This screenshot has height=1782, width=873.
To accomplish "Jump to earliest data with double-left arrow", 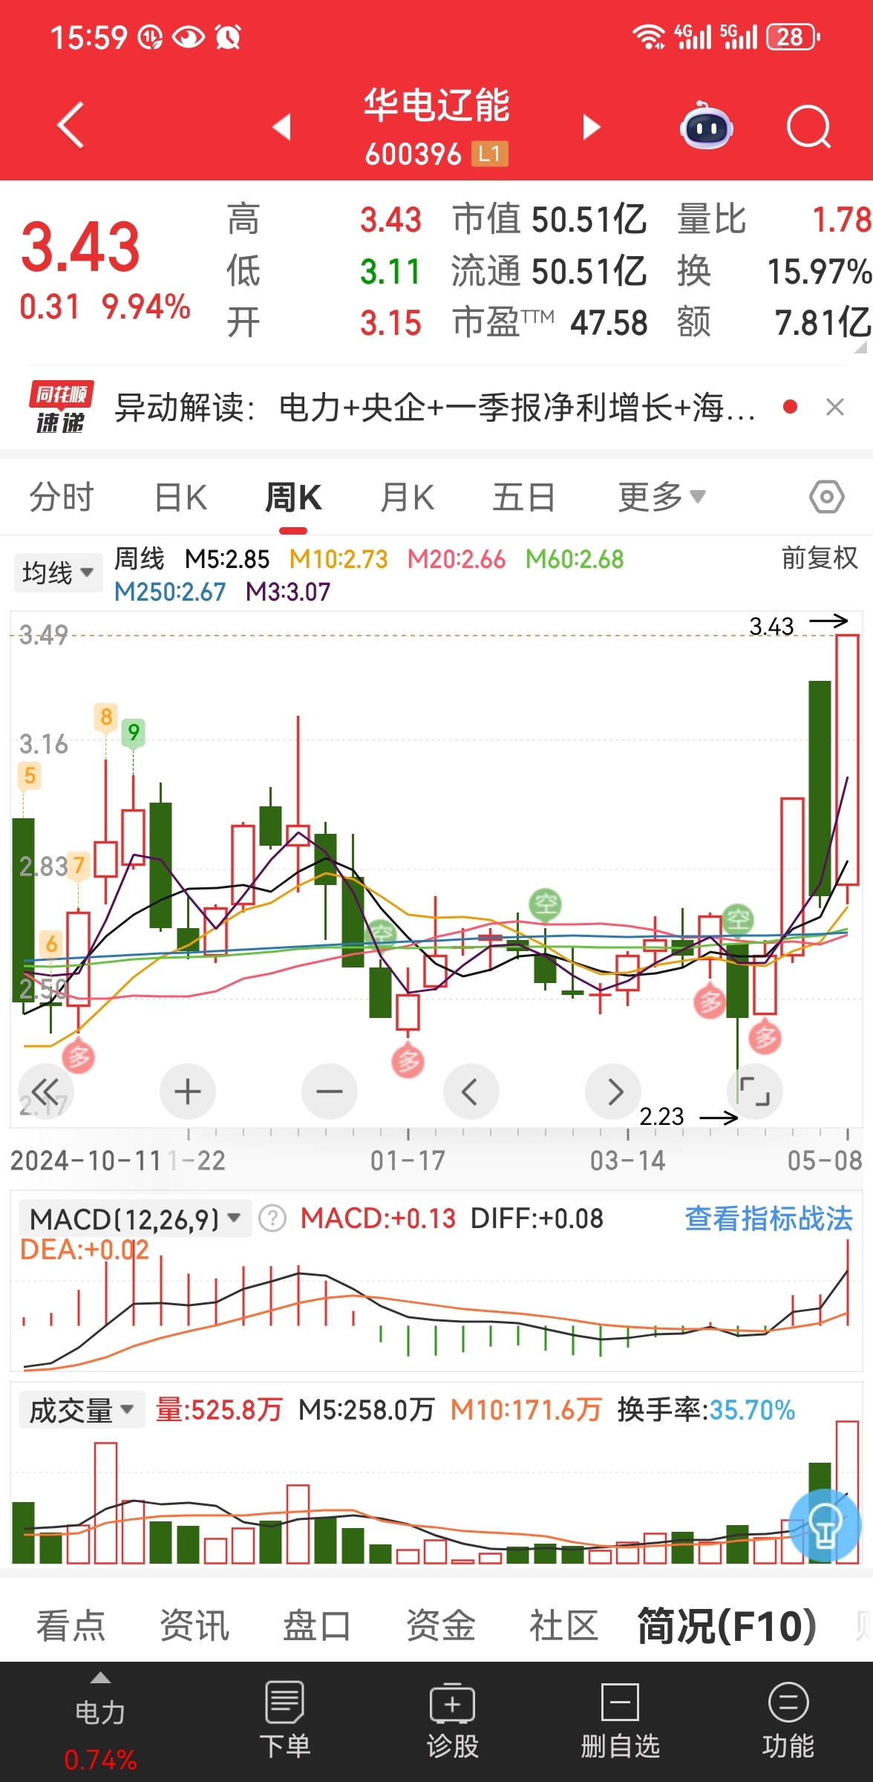I will click(x=45, y=1091).
